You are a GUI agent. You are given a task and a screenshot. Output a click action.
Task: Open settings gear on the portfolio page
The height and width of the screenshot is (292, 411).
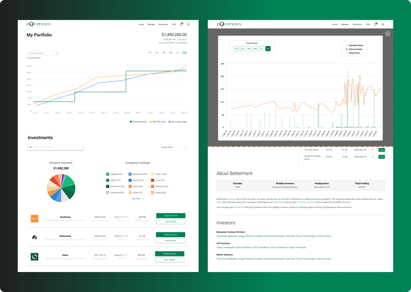188,24
